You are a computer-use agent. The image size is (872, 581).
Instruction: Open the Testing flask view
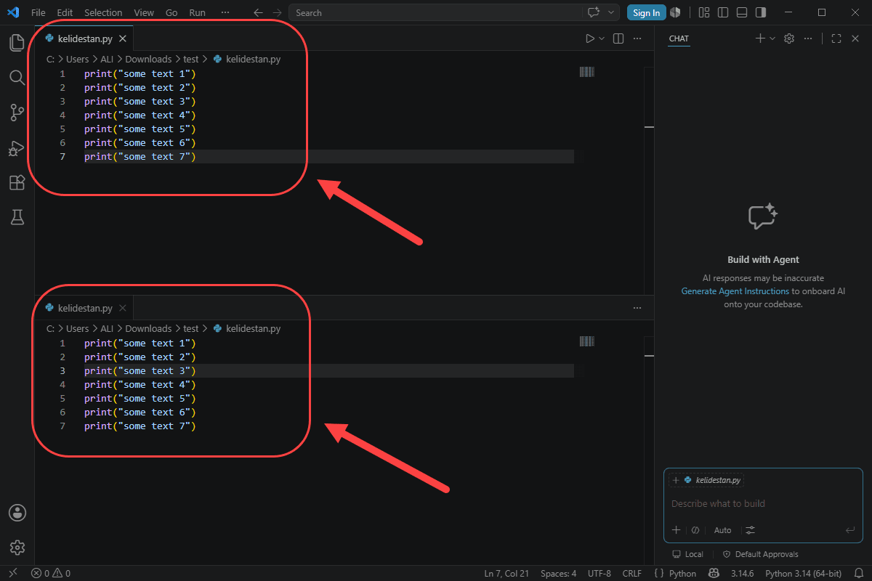pos(17,216)
